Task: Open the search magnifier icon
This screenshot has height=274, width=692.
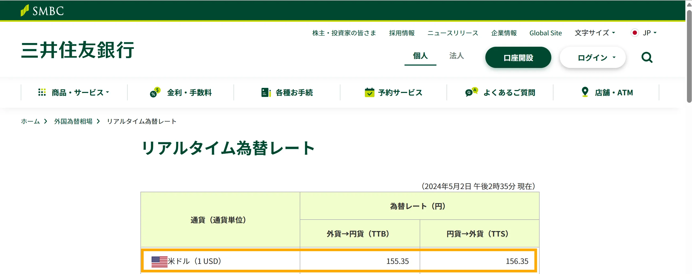Action: tap(647, 57)
